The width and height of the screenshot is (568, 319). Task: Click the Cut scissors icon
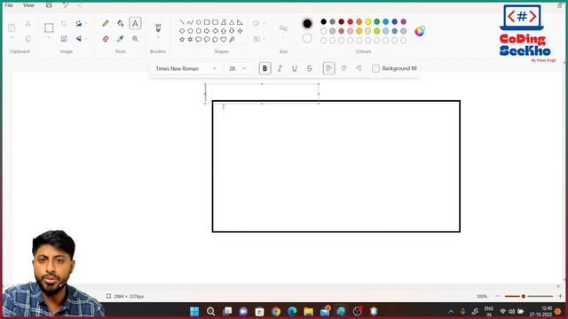pyautogui.click(x=28, y=24)
